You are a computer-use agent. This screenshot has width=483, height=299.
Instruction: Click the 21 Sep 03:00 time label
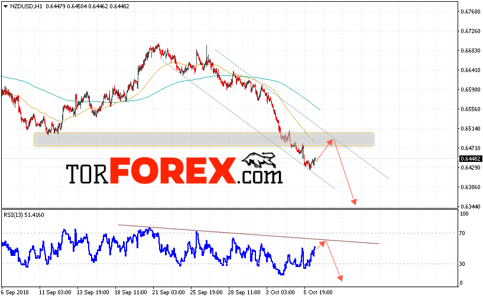(168, 292)
